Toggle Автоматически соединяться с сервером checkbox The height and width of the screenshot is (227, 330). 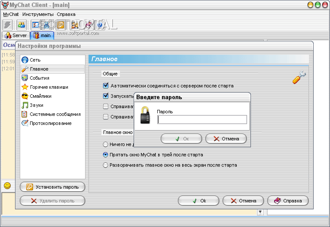coord(106,86)
